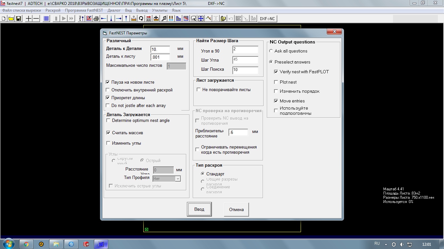Viewport: 444px width, 249px height.
Task: Click the blue grid toolbar icon
Action: point(46,18)
